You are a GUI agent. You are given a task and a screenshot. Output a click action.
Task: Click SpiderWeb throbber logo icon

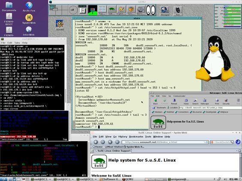tap(238, 142)
